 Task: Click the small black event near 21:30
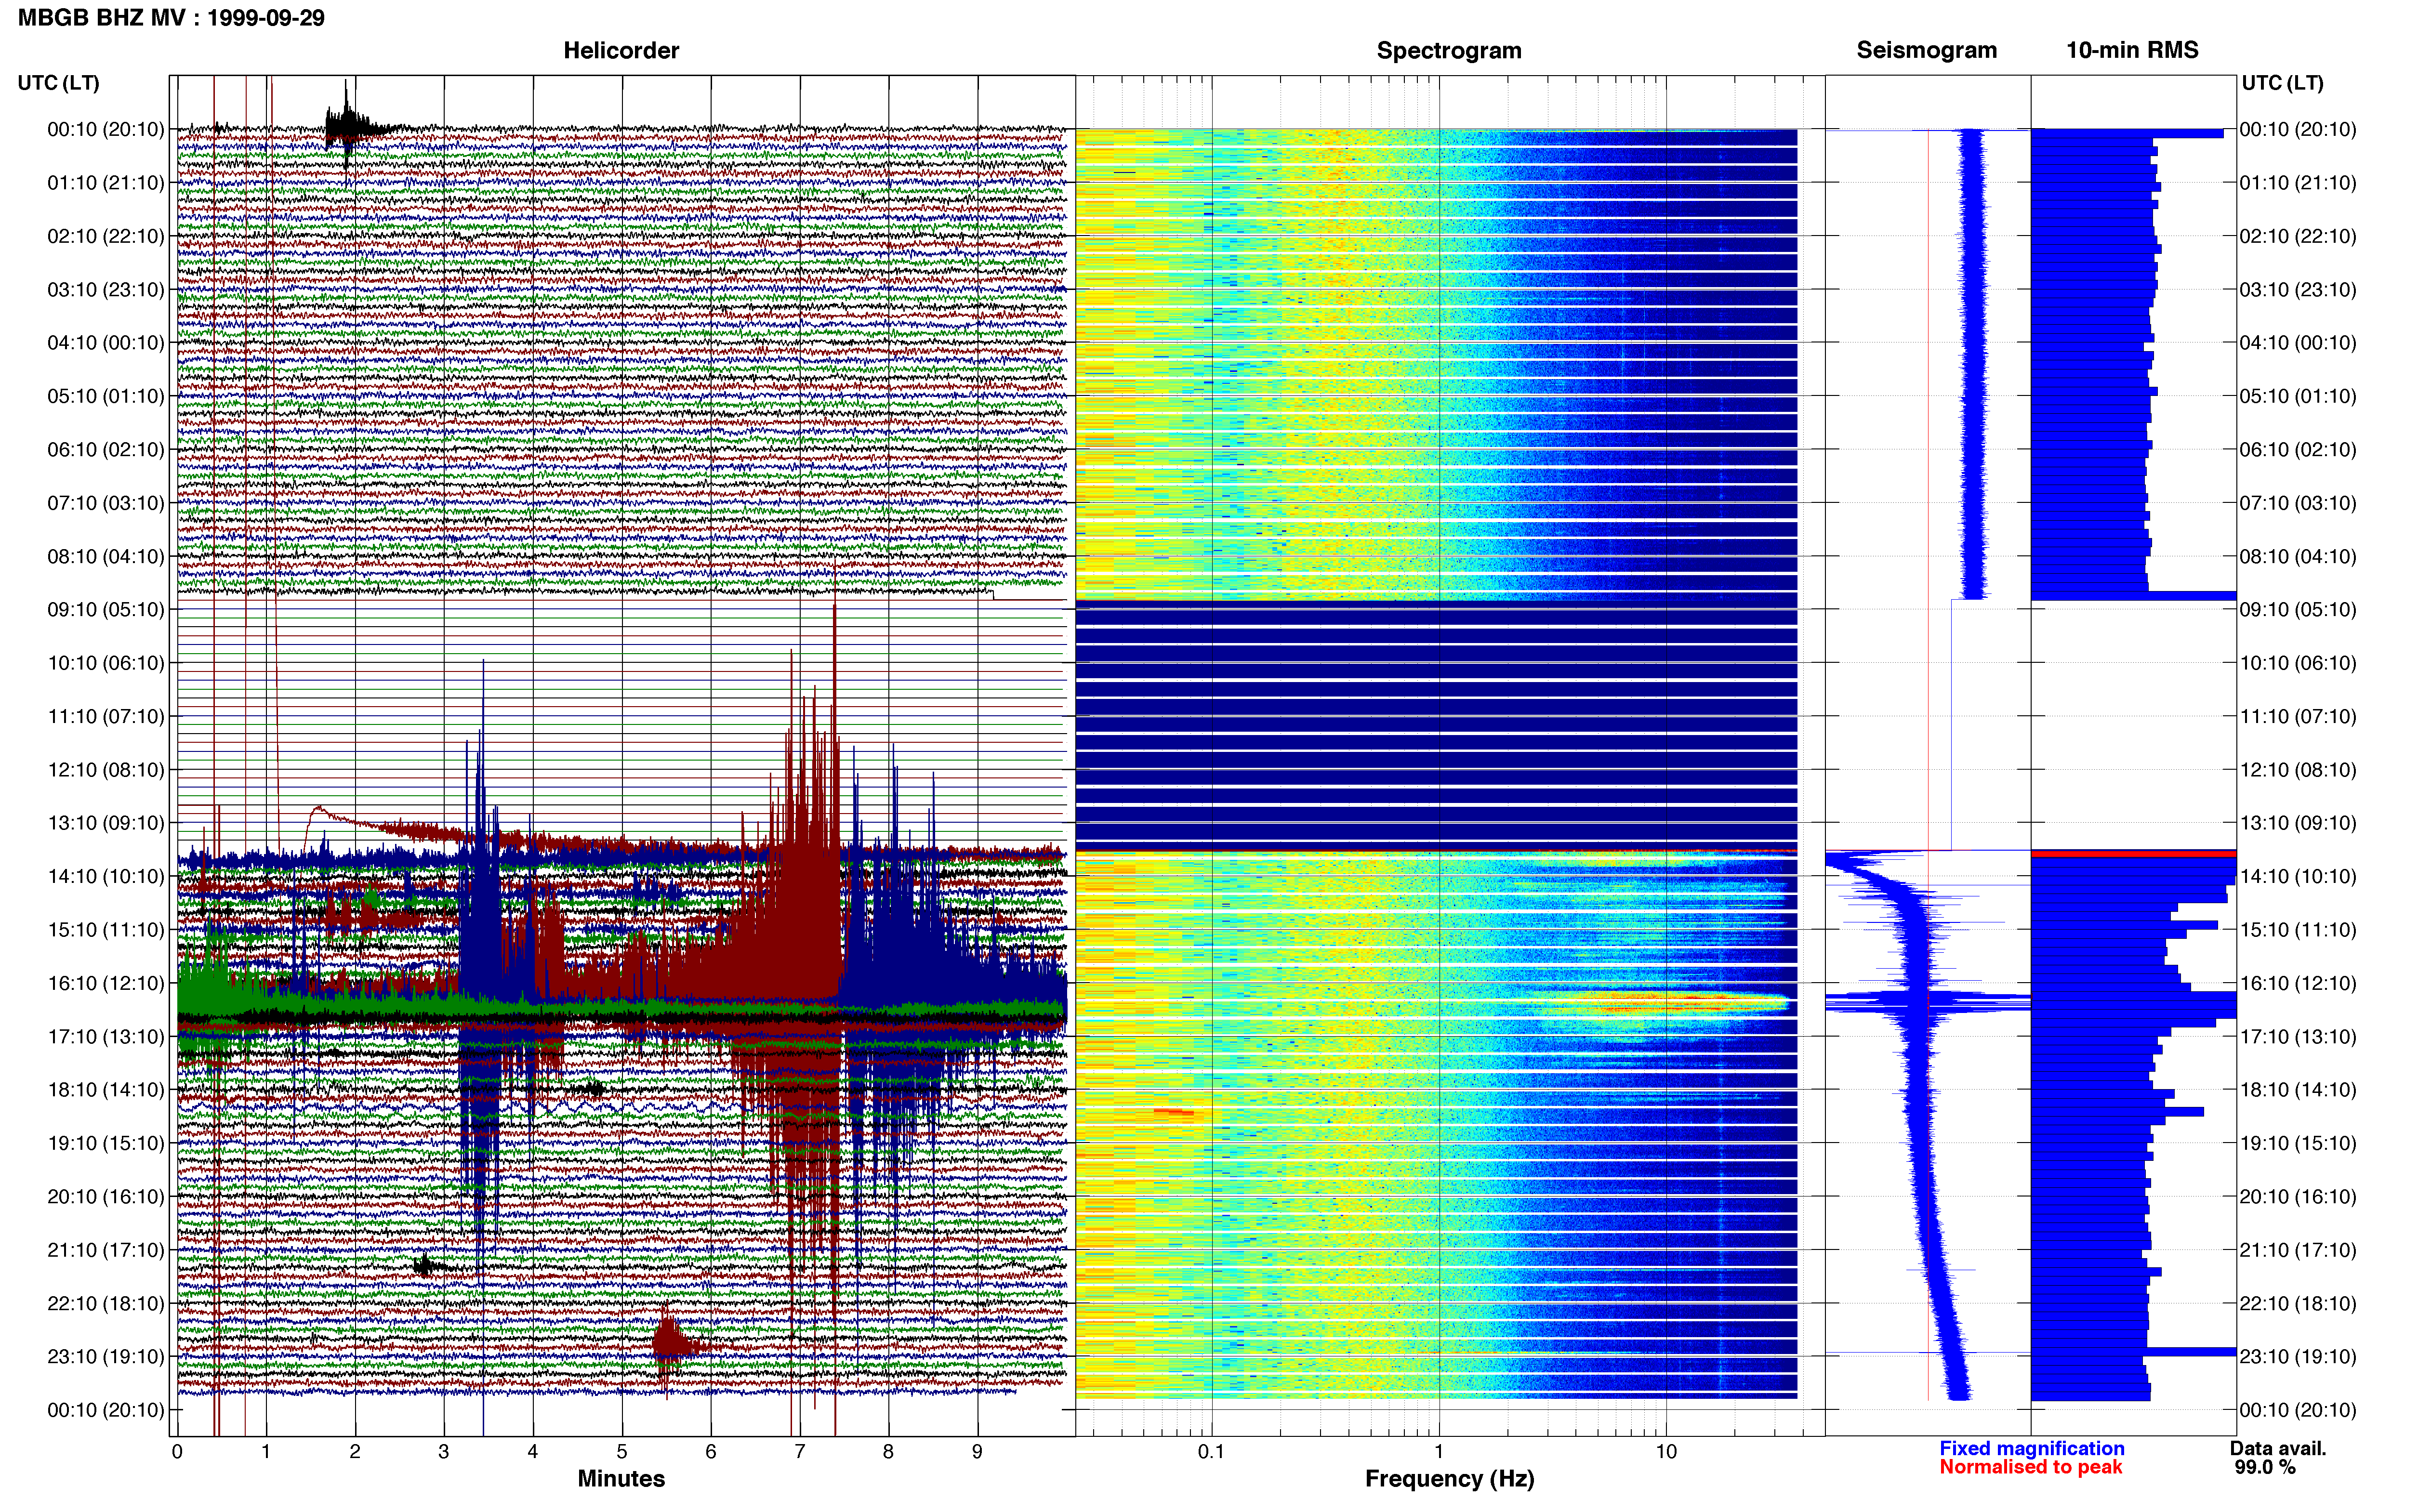(x=426, y=1266)
